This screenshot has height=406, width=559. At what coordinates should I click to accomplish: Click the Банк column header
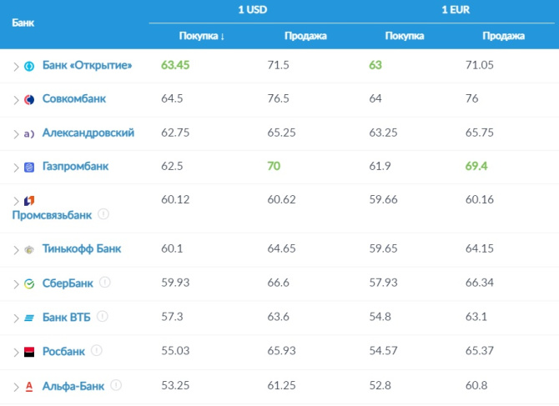pyautogui.click(x=23, y=22)
